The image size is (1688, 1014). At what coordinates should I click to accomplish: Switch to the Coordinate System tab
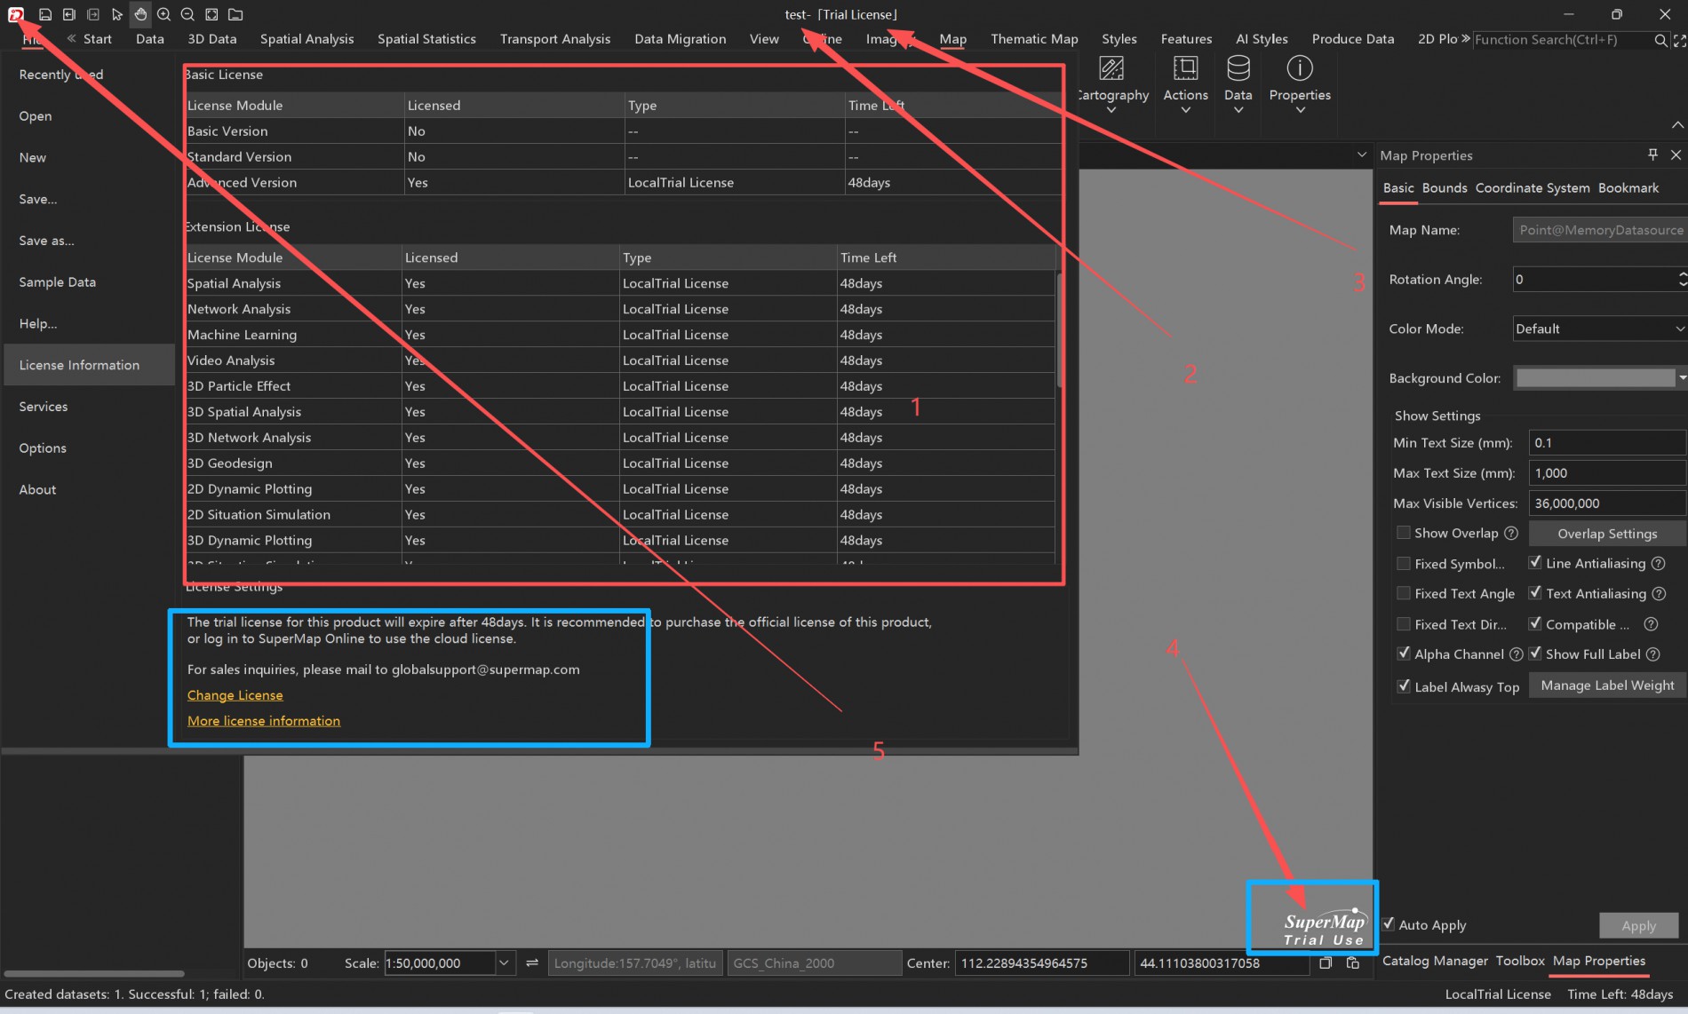(1532, 188)
